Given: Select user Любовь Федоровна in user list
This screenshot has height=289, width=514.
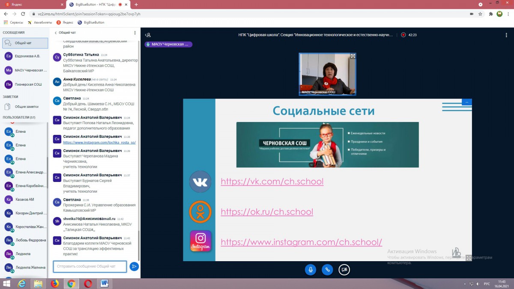Looking at the screenshot, I should pyautogui.click(x=25, y=240).
